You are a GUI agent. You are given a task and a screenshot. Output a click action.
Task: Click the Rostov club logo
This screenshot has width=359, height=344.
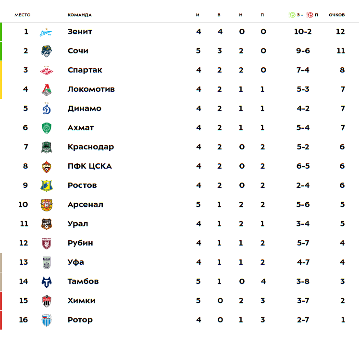(47, 185)
